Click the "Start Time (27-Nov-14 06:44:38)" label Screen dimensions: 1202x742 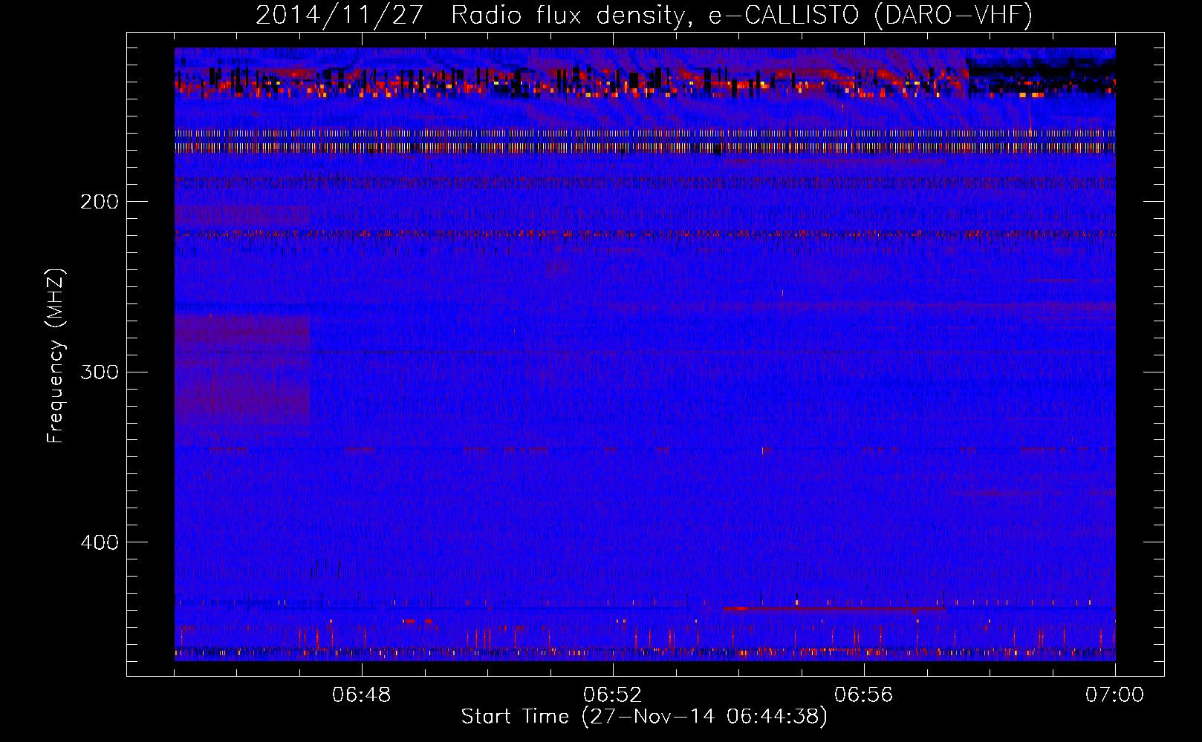[x=644, y=717]
